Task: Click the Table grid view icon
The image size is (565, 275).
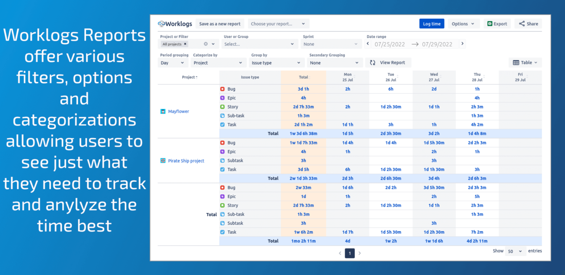Action: coord(516,62)
